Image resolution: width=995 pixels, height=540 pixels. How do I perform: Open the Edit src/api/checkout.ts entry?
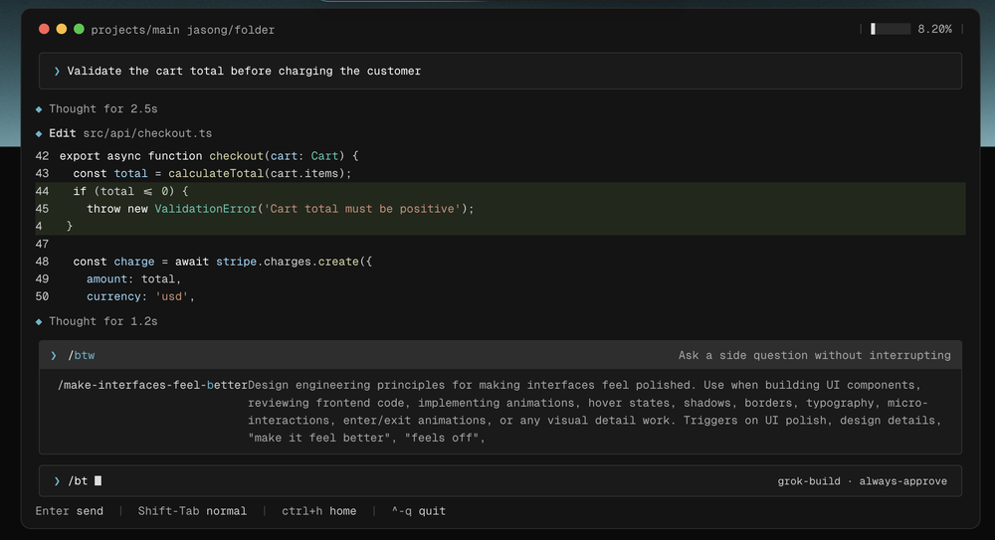click(130, 133)
